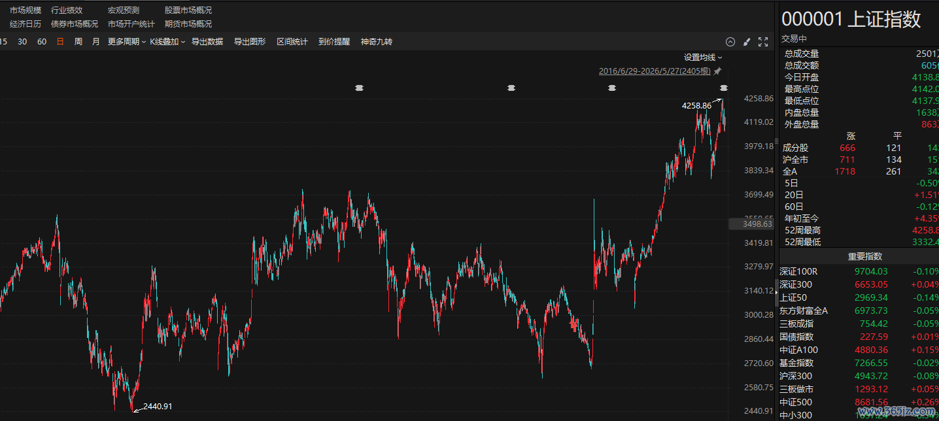
Task: Switch to the 30-minute period
Action: (x=22, y=42)
